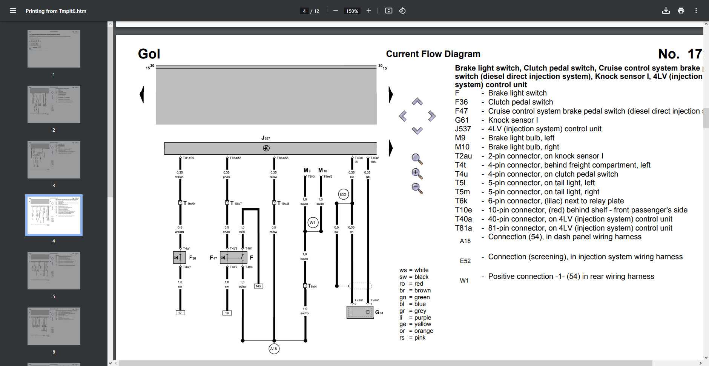This screenshot has width=709, height=366.
Task: Click the plain magnifier icon
Action: 417,159
